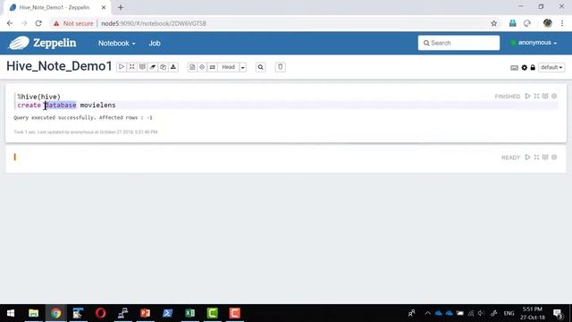
Task: Open PowerPoint from taskbar
Action: coord(145,313)
